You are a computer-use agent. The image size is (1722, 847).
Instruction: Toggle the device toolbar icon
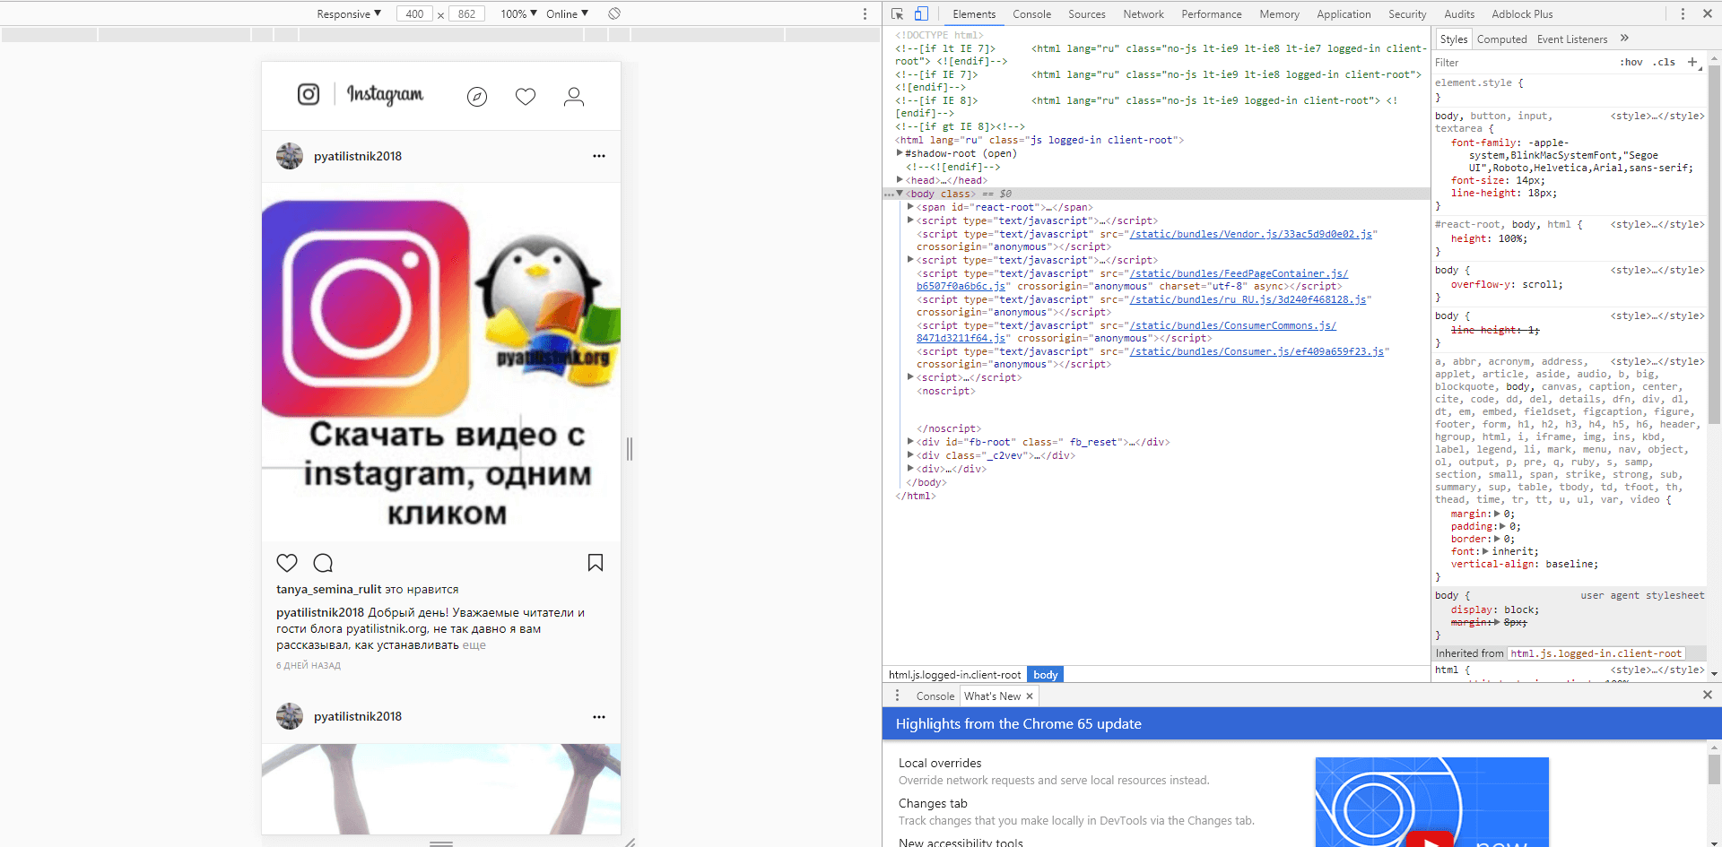(921, 13)
